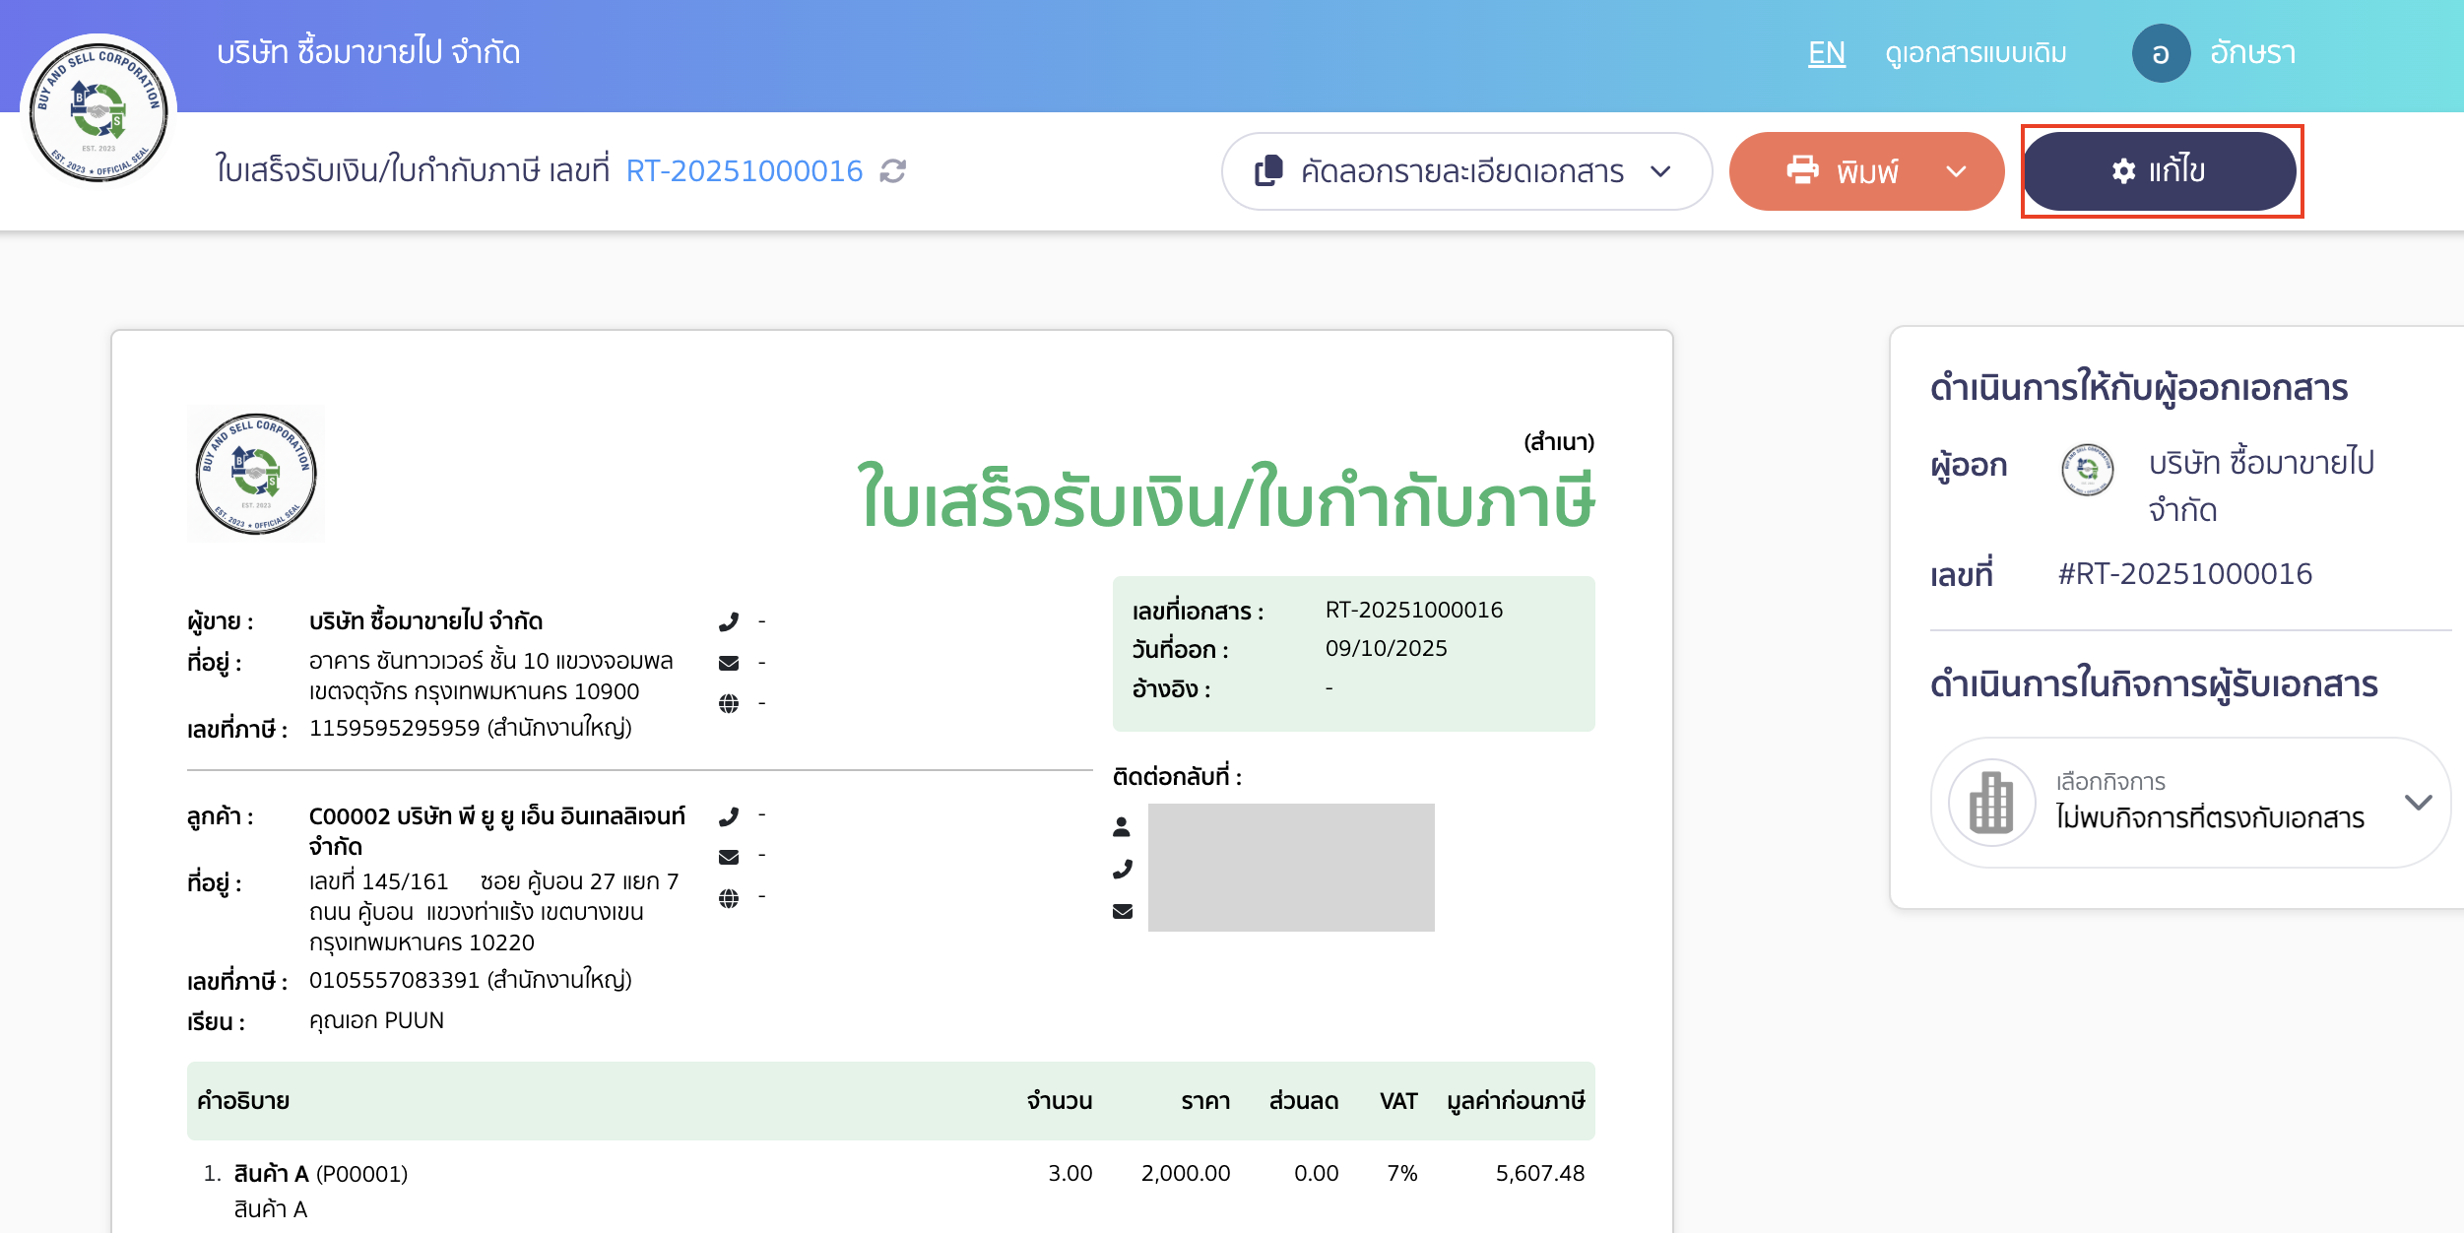Select the printer icon on the orange print button
Viewport: 2464px width, 1233px height.
coord(1803,170)
